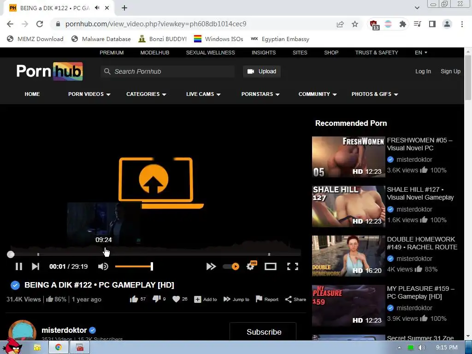Click the site logo
Image resolution: width=472 pixels, height=354 pixels.
pyautogui.click(x=50, y=71)
